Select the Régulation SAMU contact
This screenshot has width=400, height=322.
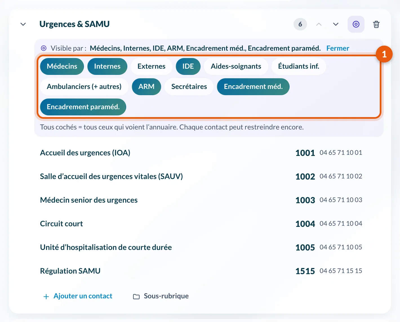coord(70,271)
